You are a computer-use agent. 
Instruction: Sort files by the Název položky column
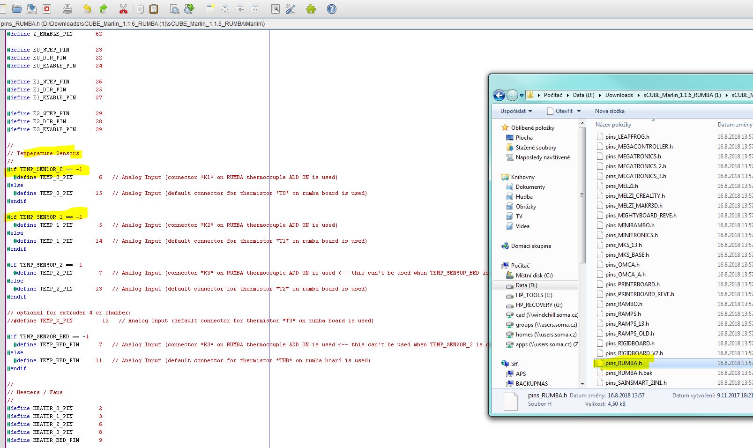pos(613,125)
